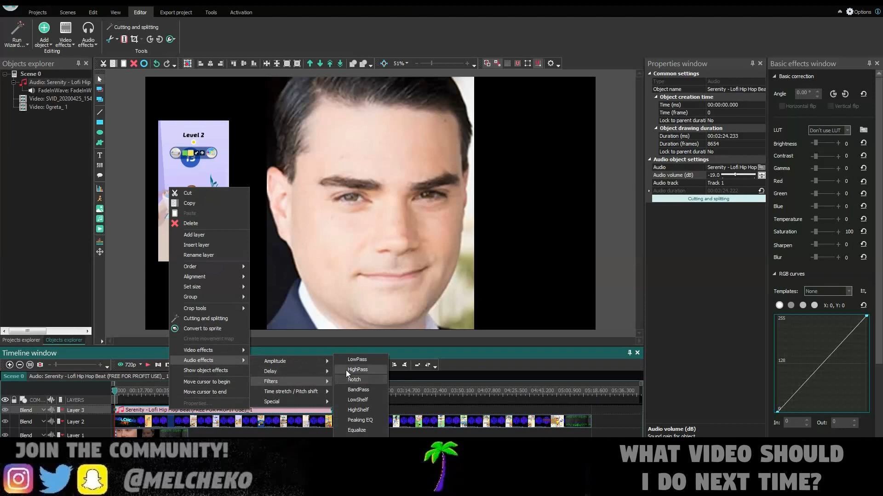The height and width of the screenshot is (496, 883).
Task: Open the canvas zoom 51% dropdown
Action: 401,63
